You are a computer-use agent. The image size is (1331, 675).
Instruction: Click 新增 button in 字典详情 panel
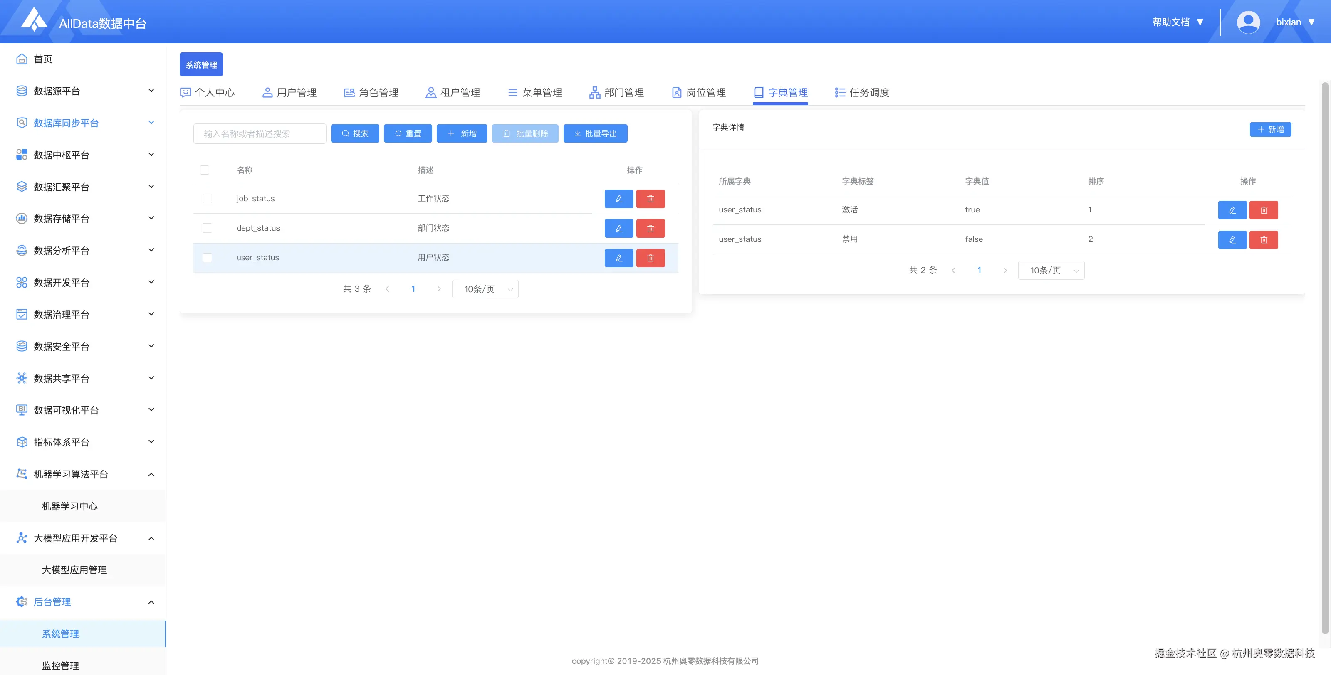(x=1270, y=130)
